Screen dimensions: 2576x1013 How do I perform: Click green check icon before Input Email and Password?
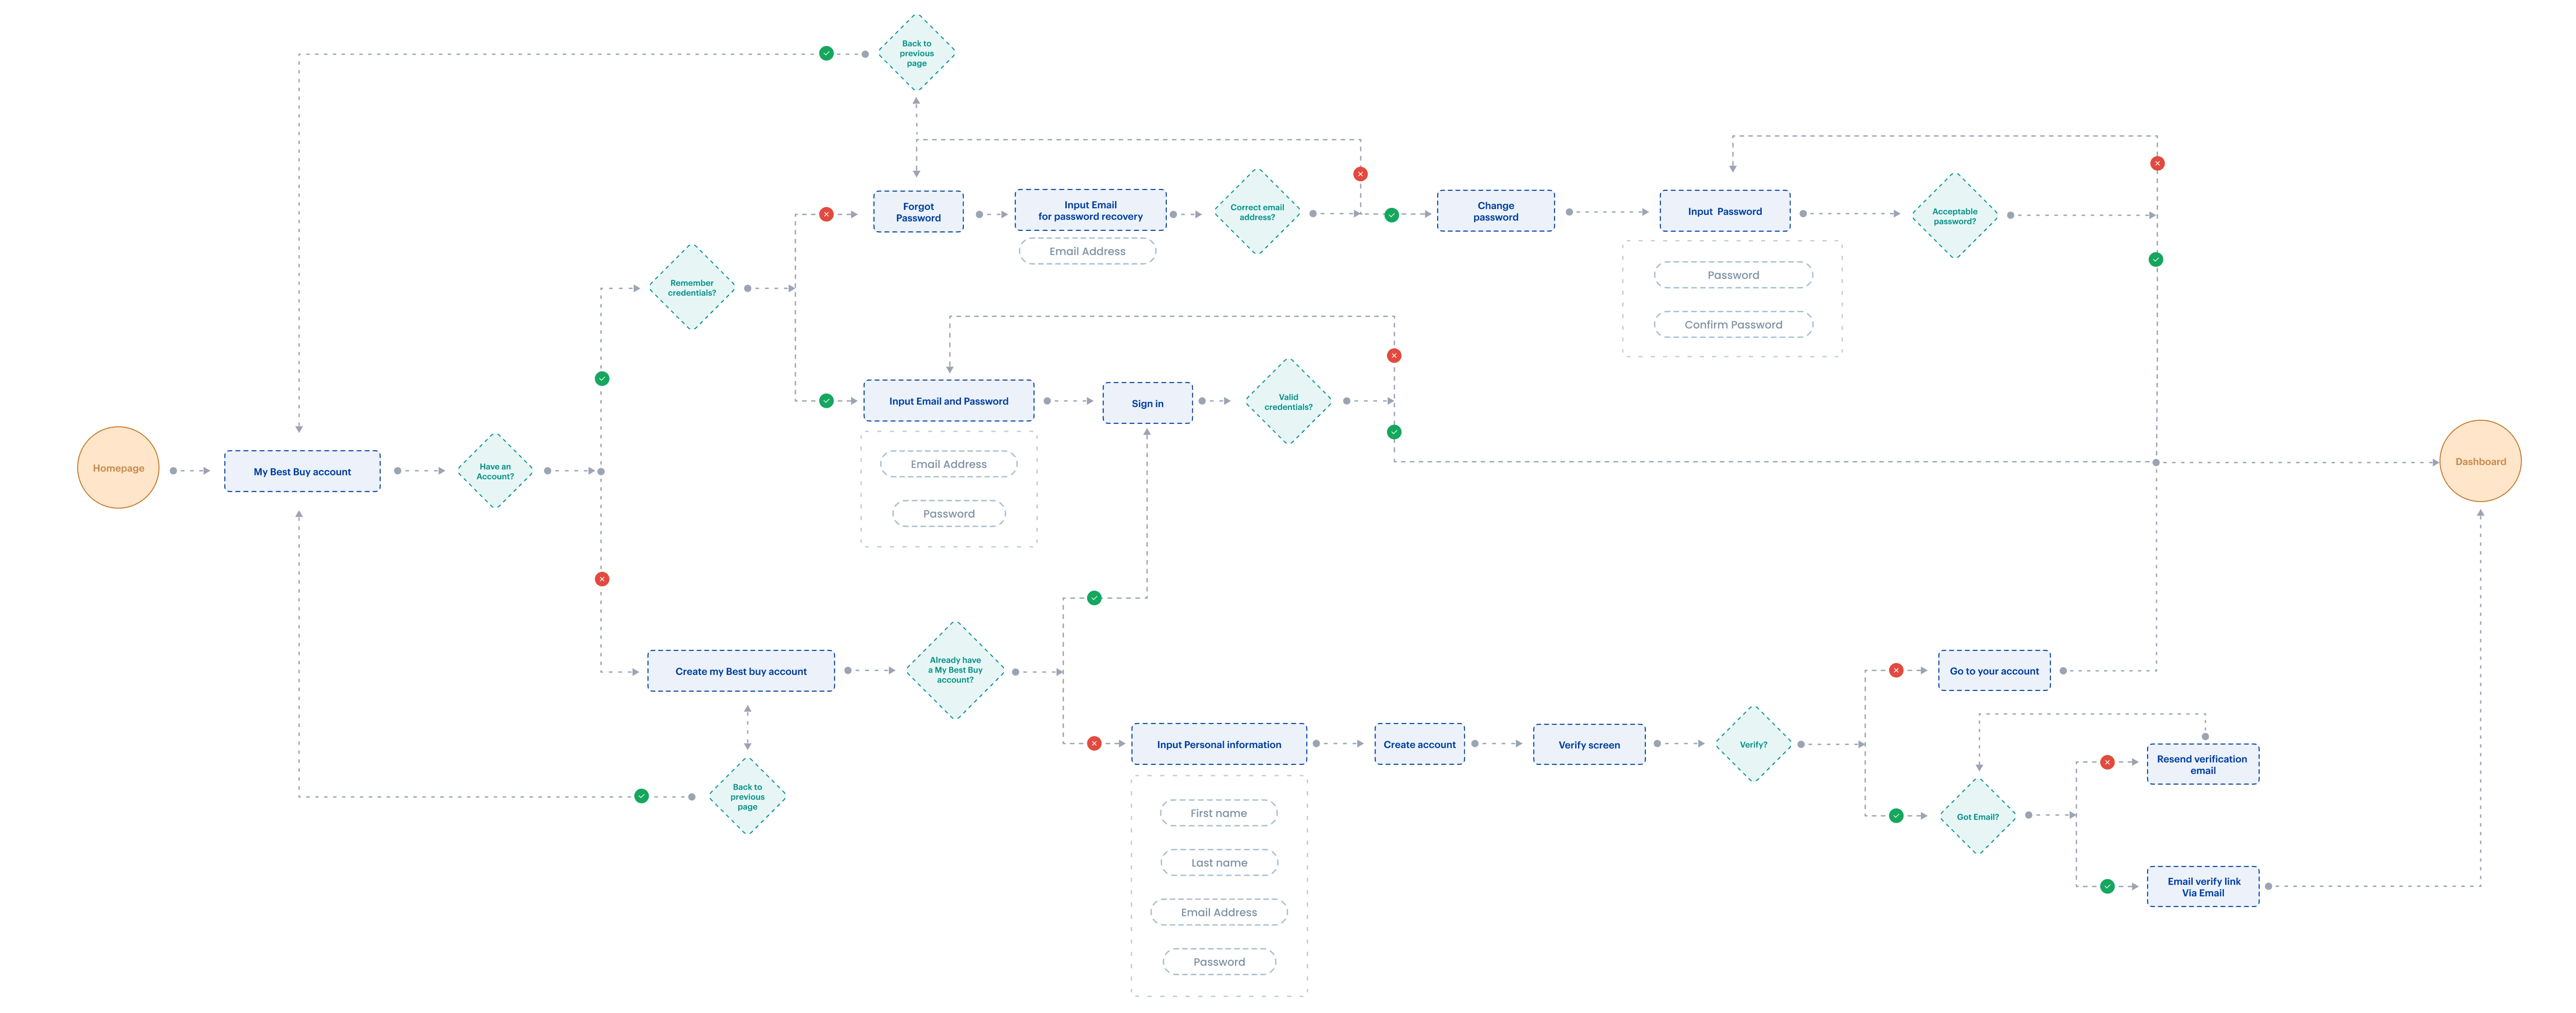tap(826, 401)
